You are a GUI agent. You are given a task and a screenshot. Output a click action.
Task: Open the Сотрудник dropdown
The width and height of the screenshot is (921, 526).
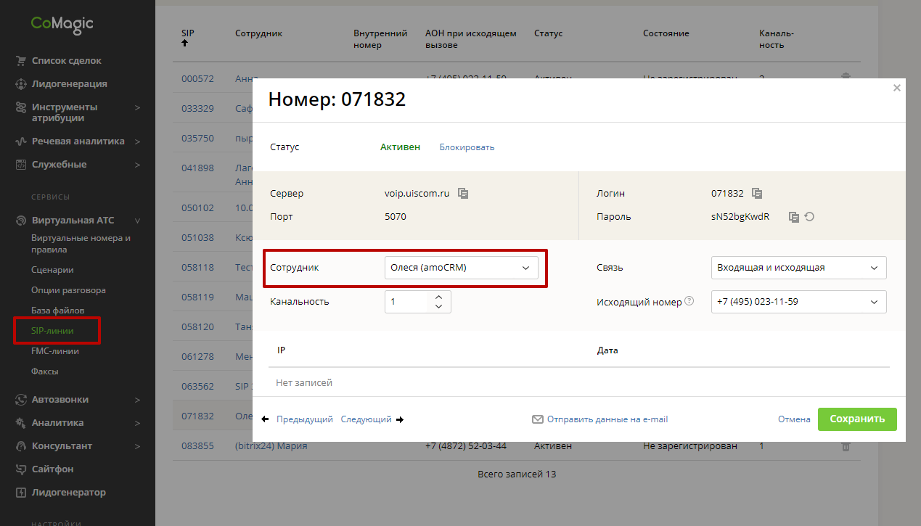point(461,268)
